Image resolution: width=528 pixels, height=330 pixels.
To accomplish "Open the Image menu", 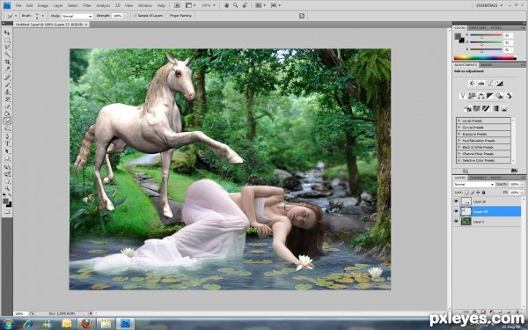I will [x=43, y=5].
